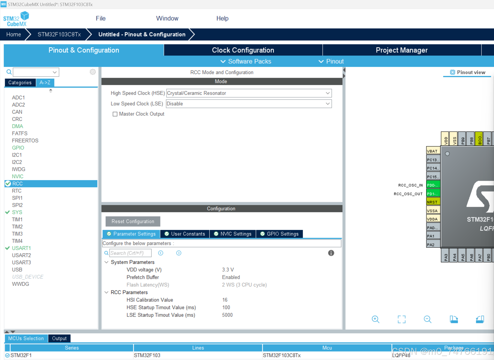The width and height of the screenshot is (494, 360).
Task: Click the parameter Search input field
Action: coord(130,253)
